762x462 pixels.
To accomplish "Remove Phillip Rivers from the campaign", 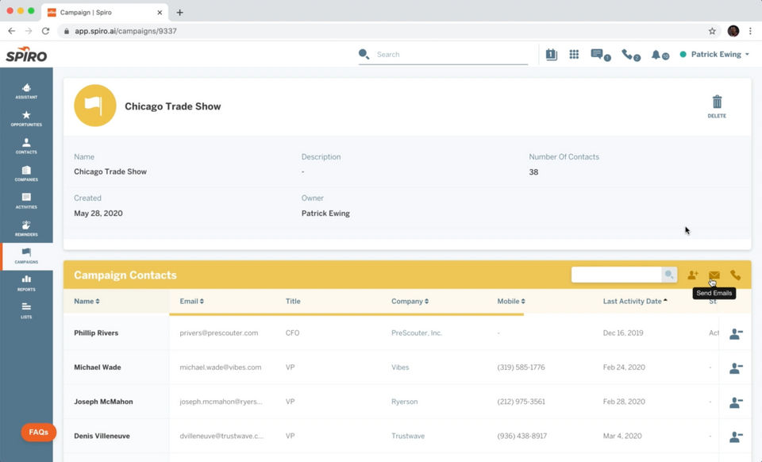I will click(x=735, y=333).
